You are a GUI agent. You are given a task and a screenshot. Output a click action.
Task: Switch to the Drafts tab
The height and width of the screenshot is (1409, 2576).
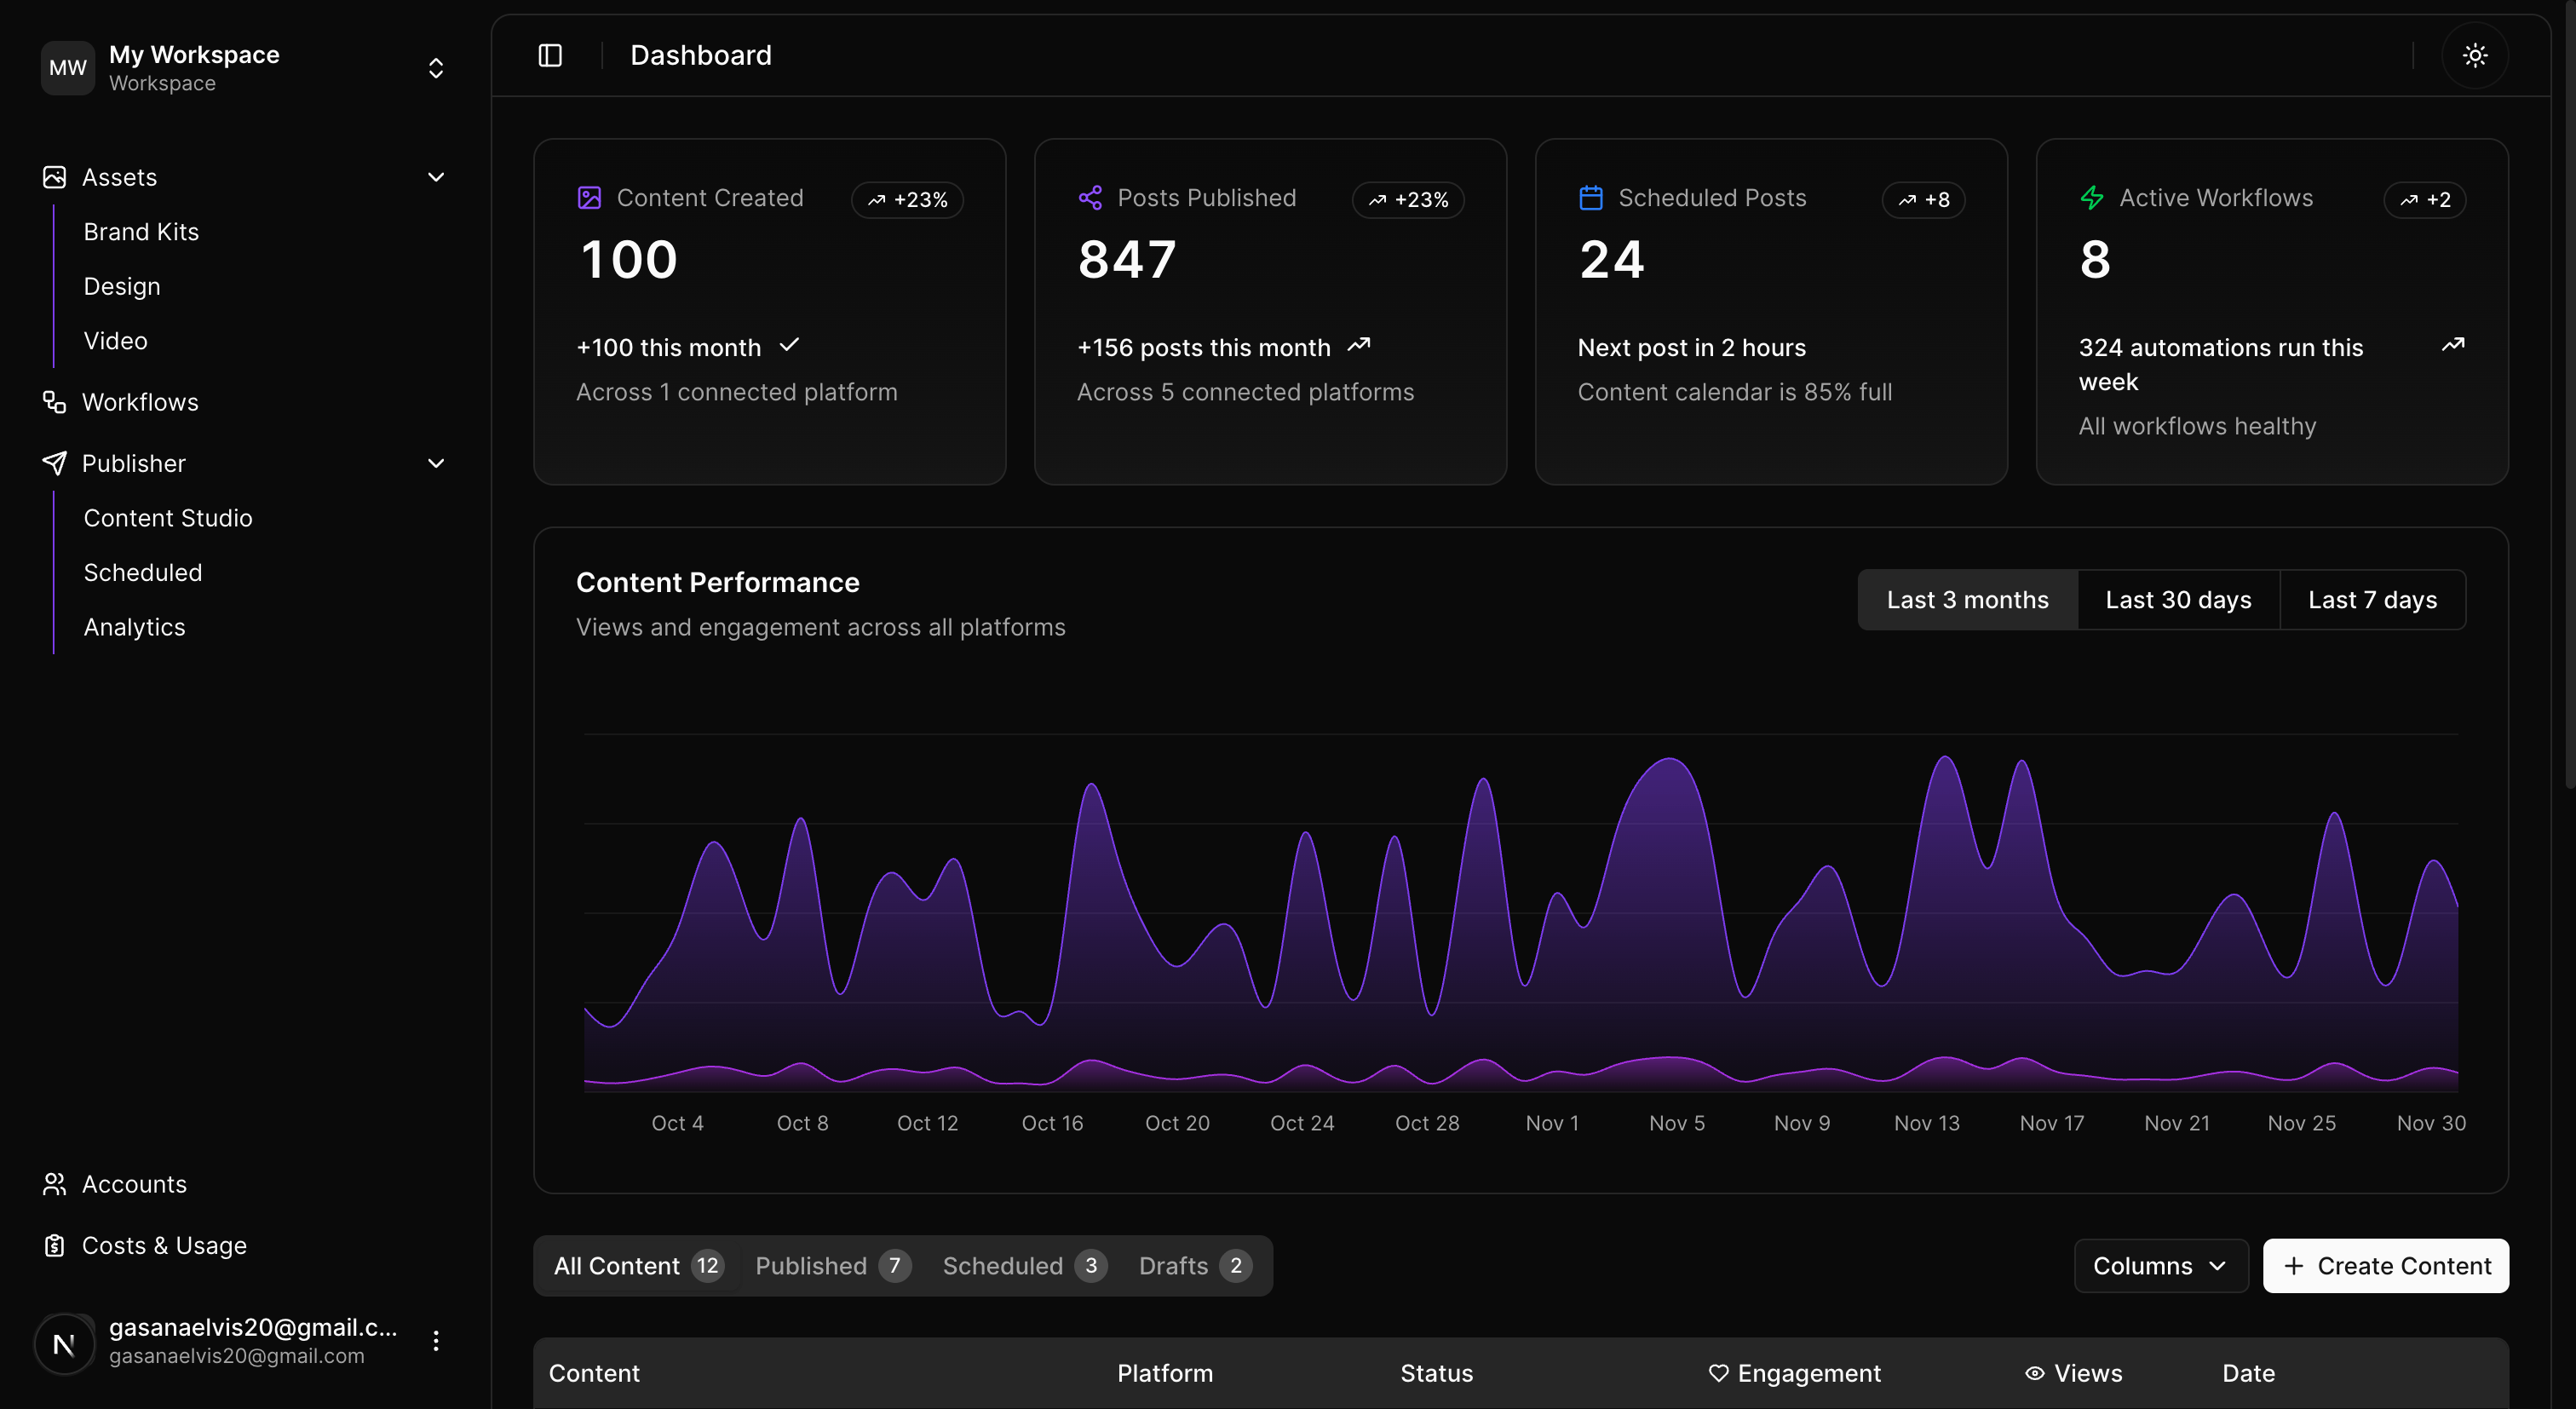pos(1193,1265)
